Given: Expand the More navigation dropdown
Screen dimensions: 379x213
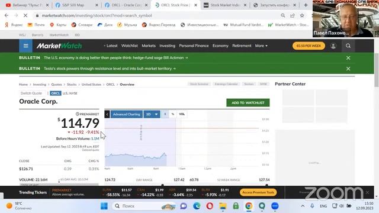Looking at the screenshot, I should (261, 46).
